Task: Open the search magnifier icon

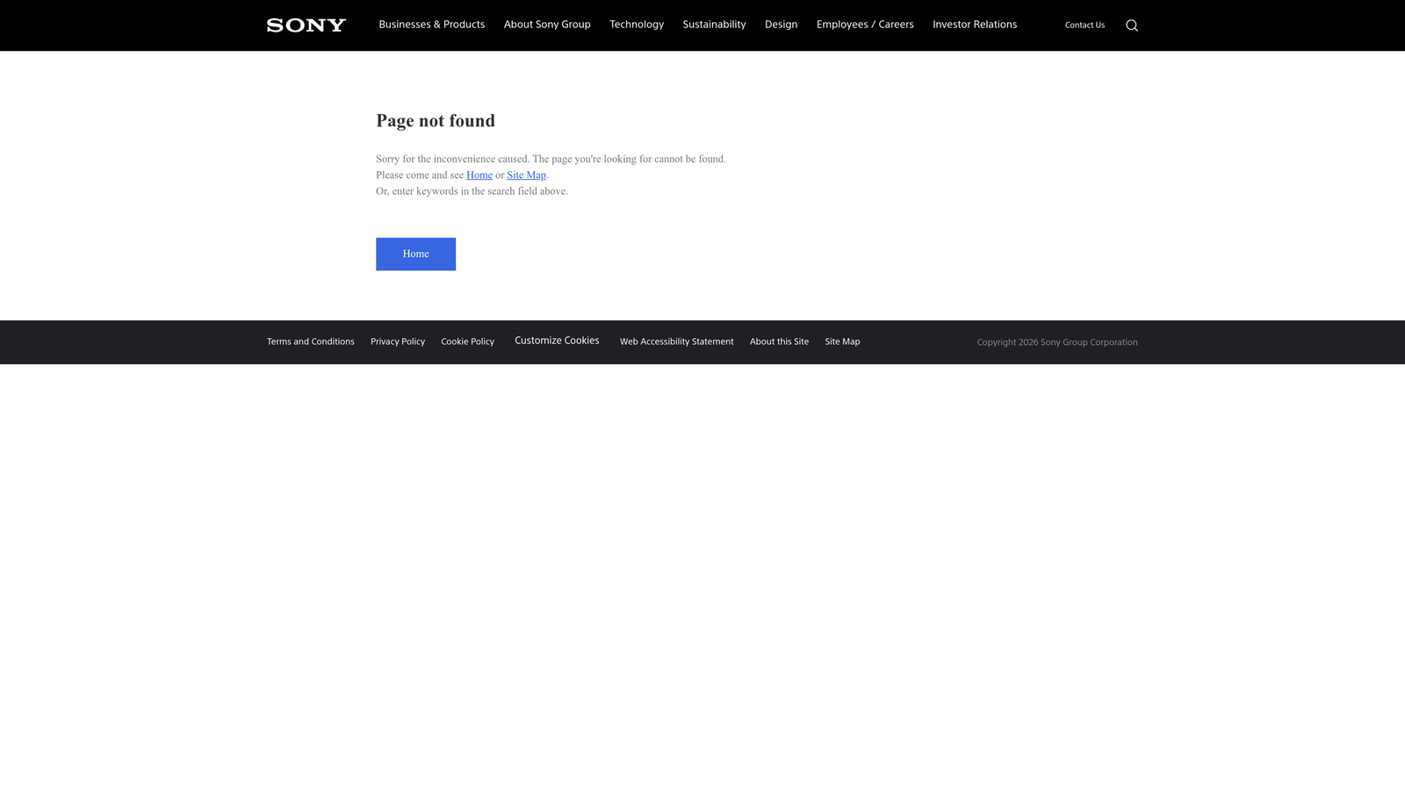Action: point(1132,25)
